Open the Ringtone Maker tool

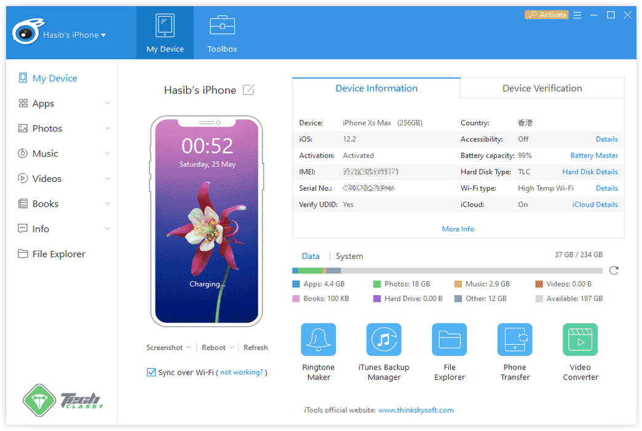pyautogui.click(x=318, y=340)
